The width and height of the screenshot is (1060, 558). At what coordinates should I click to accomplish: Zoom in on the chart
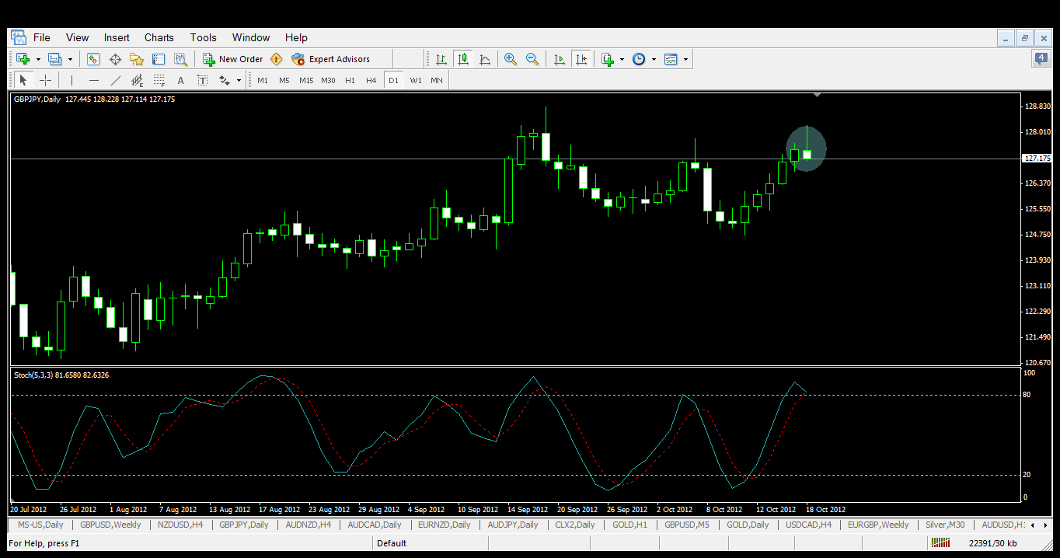point(511,59)
